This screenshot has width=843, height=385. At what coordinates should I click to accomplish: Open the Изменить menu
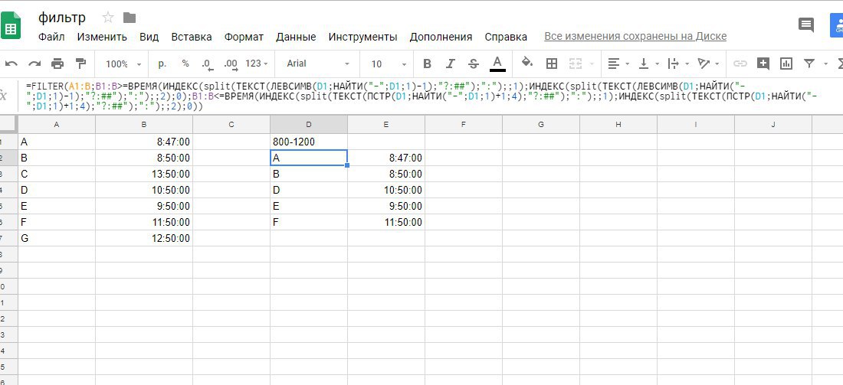point(102,37)
